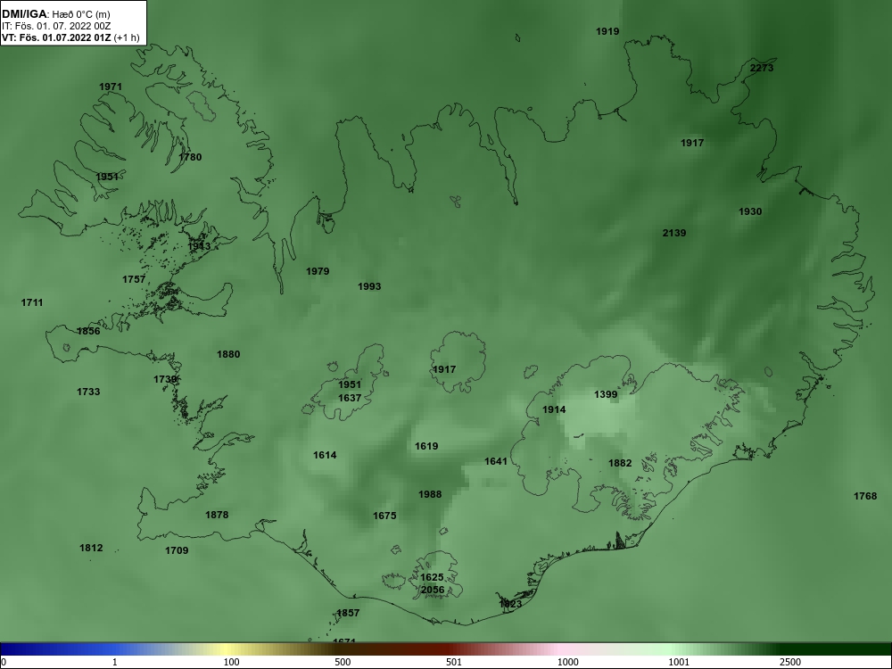Viewport: 892px width, 669px height.
Task: Select the 1979 map value
Action: [318, 271]
